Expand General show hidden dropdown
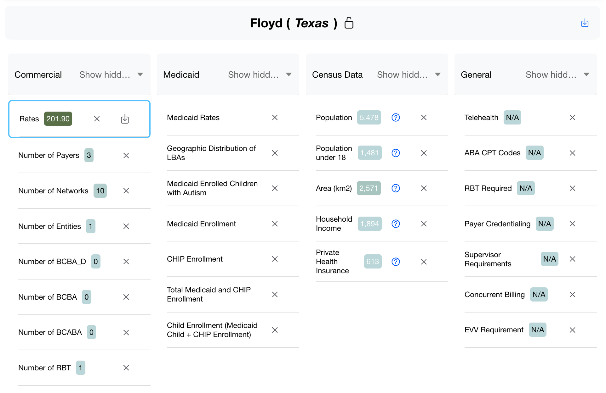Screen dimensions: 606x393 click(x=557, y=75)
